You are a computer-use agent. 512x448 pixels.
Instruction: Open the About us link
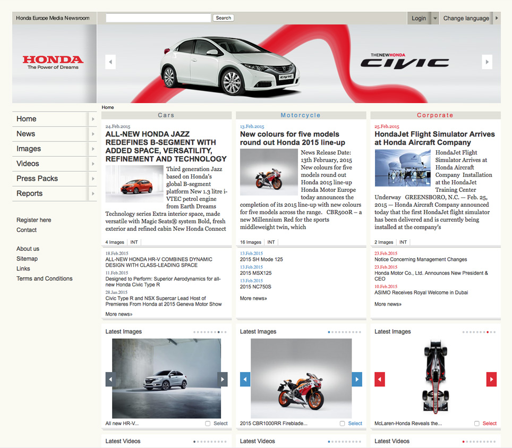(28, 249)
